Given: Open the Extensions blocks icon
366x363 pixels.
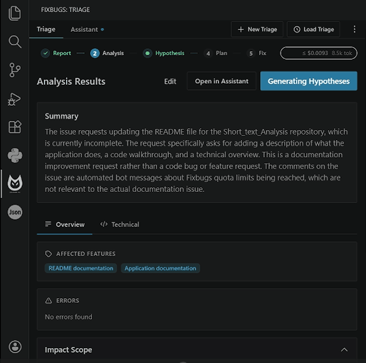Looking at the screenshot, I should (15, 127).
